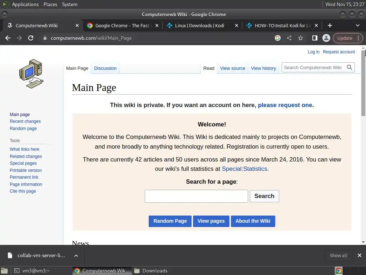Select the Main Page namespace tab
Image resolution: width=366 pixels, height=275 pixels.
pyautogui.click(x=77, y=68)
